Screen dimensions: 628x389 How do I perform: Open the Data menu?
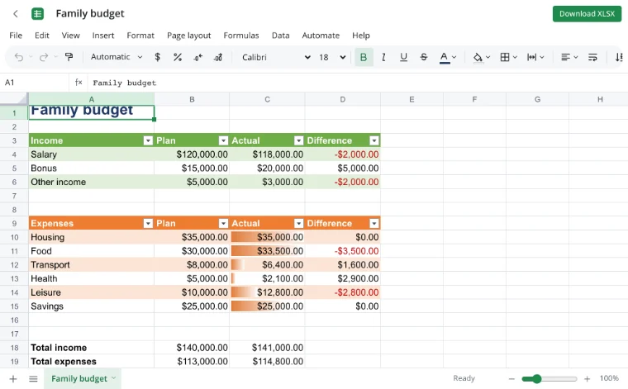(280, 36)
